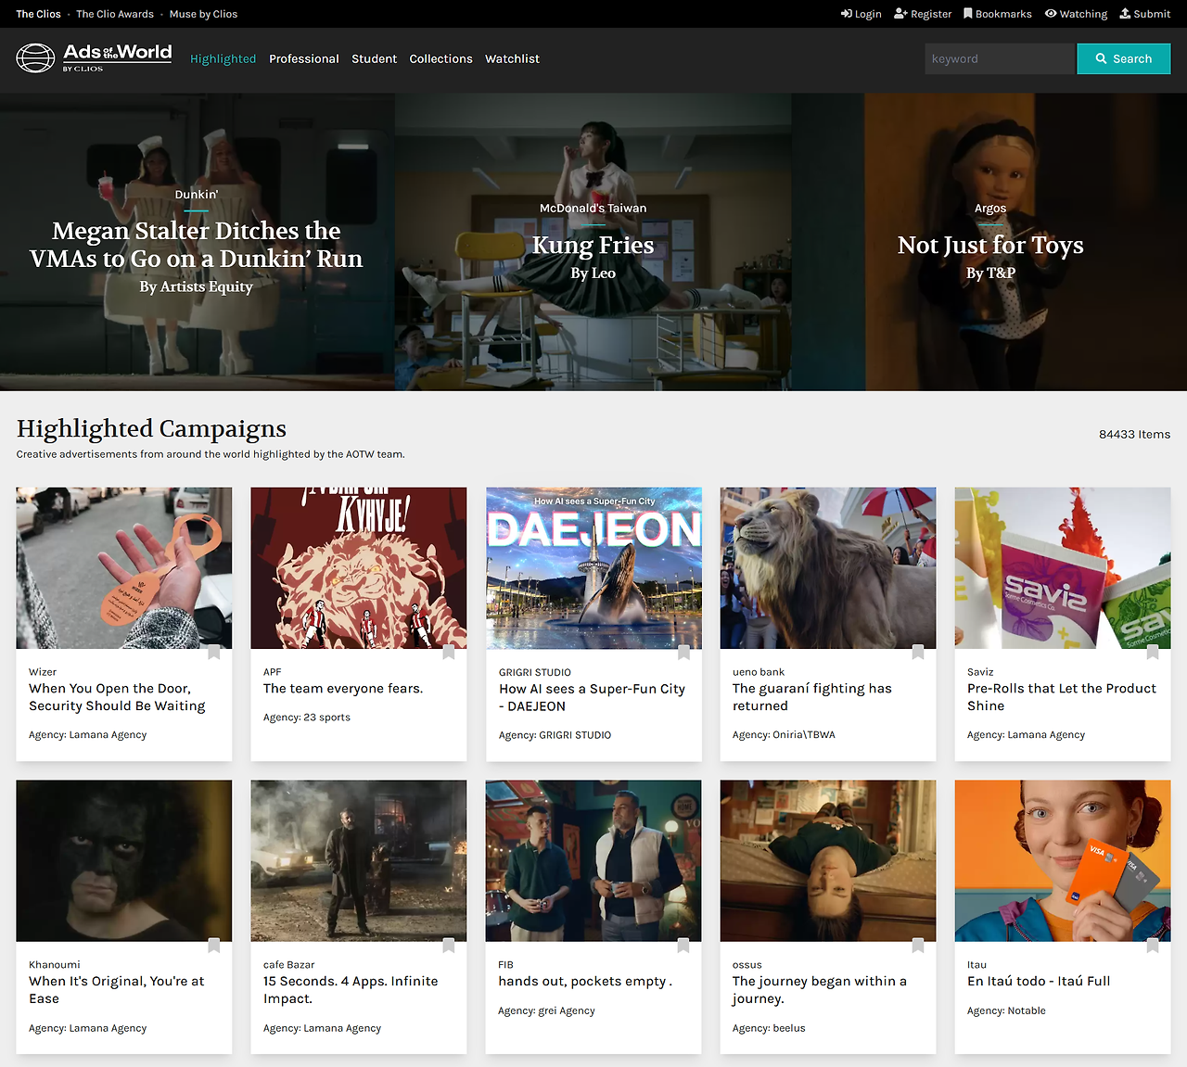Click Submit in the top bar

[x=1144, y=14]
